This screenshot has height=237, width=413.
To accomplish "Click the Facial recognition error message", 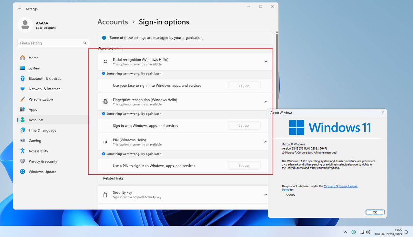I will pyautogui.click(x=134, y=74).
